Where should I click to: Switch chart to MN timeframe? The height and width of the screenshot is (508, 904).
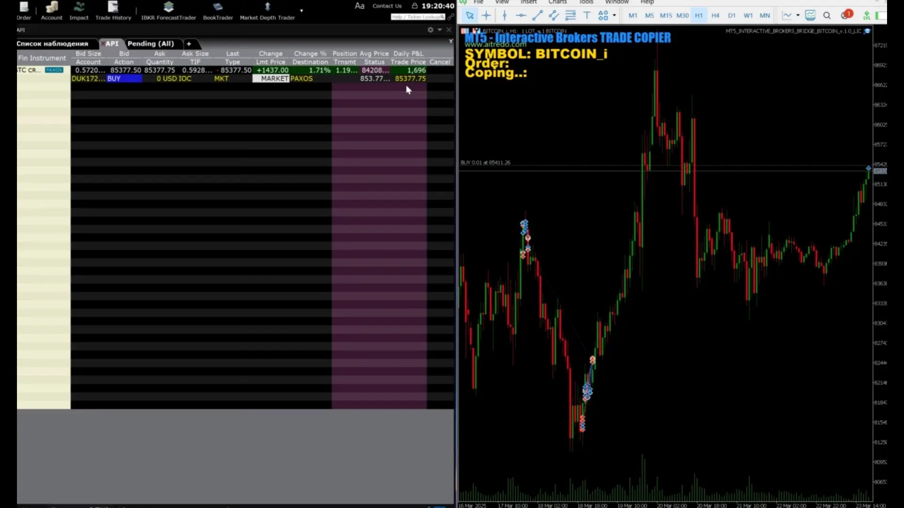point(765,16)
